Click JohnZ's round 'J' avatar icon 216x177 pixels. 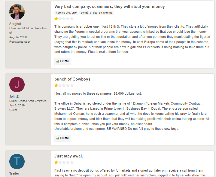[17, 84]
